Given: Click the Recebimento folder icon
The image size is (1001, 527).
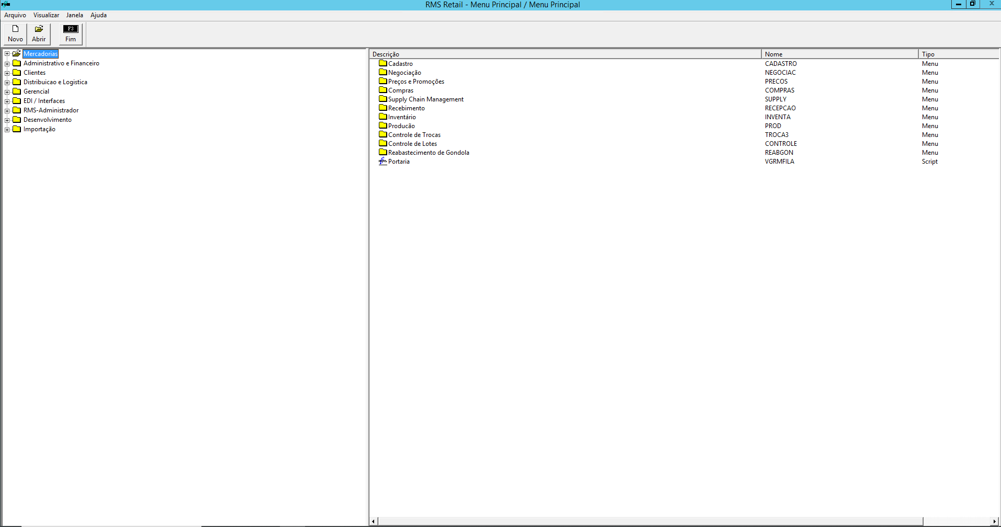Looking at the screenshot, I should click(x=383, y=108).
